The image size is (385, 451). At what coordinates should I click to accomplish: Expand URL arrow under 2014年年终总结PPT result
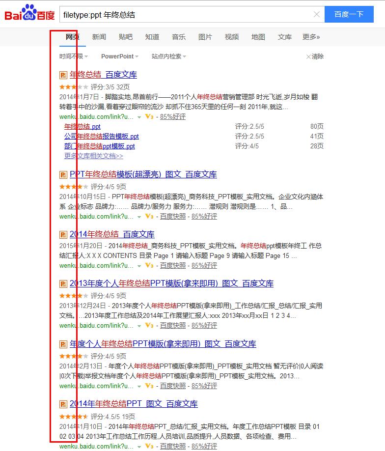(x=139, y=447)
